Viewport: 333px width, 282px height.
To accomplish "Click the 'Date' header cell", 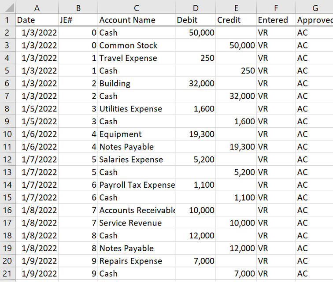I will (37, 20).
